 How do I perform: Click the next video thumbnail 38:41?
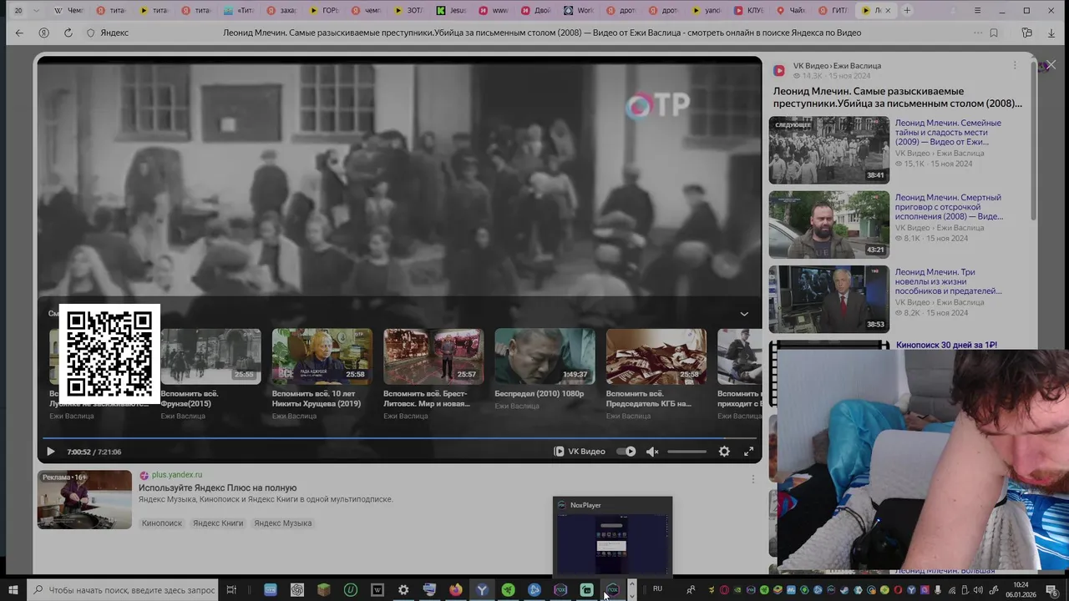(829, 150)
